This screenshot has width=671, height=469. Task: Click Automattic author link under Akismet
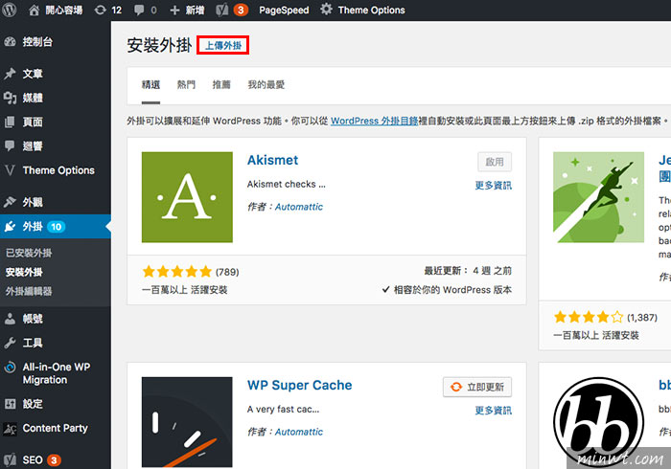click(x=299, y=207)
